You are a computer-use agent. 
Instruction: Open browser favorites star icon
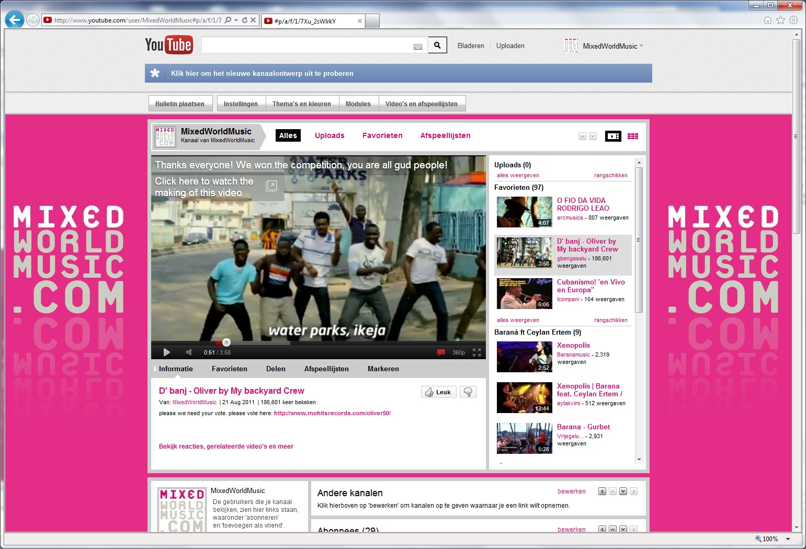781,20
